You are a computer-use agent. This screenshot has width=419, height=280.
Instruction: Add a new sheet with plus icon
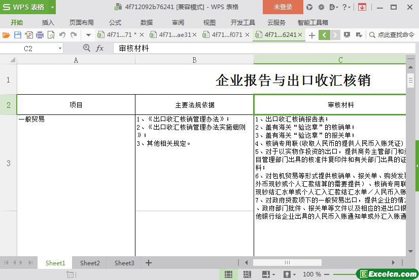pos(149,263)
